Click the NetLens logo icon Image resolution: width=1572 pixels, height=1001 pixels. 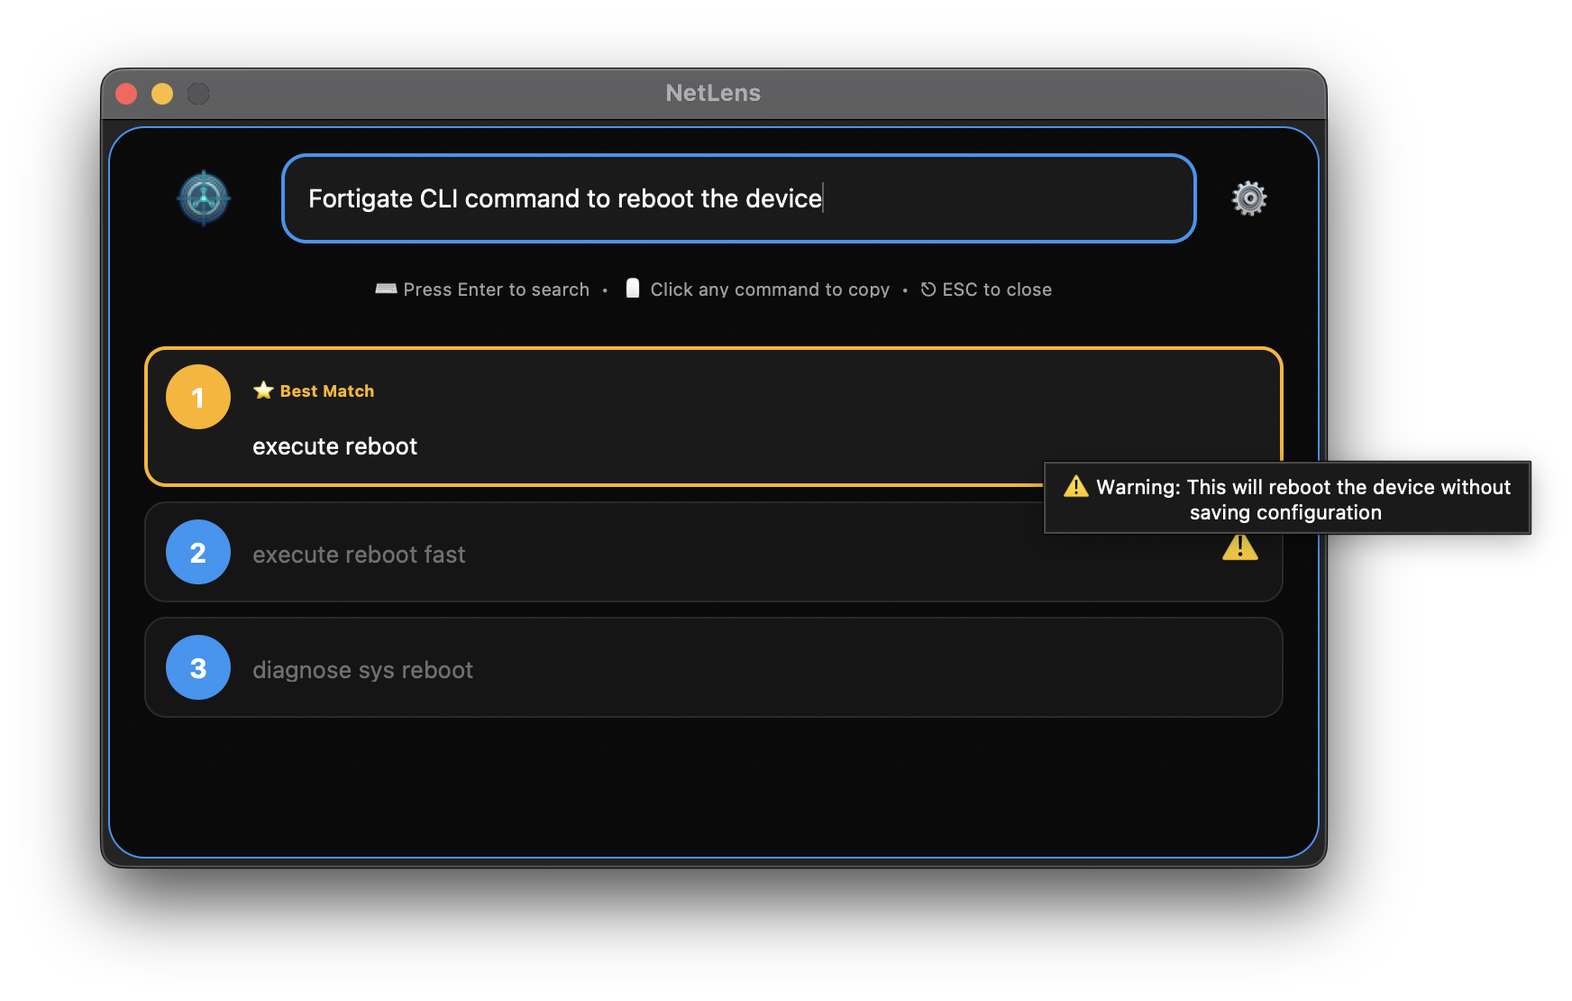pos(205,198)
